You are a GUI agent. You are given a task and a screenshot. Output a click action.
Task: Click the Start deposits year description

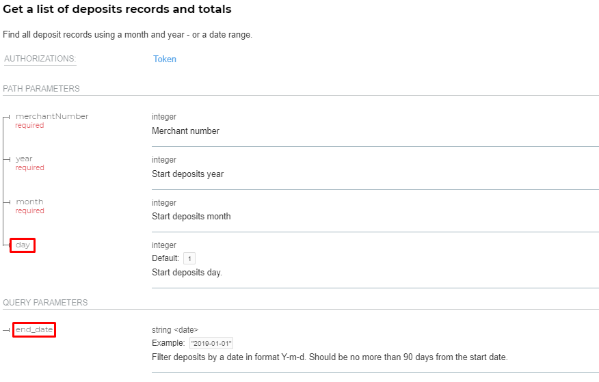point(187,174)
